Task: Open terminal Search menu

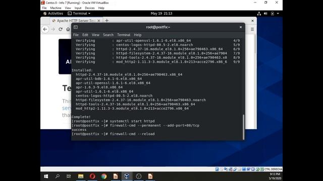Action: (x=108, y=35)
